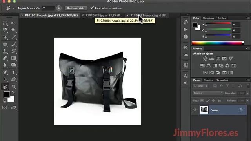The height and width of the screenshot is (141, 251).
Task: Select the Healing Brush tool
Action: [x=5, y=44]
